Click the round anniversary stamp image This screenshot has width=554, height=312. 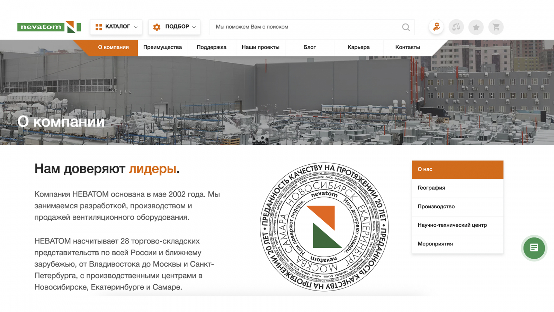pos(324,227)
